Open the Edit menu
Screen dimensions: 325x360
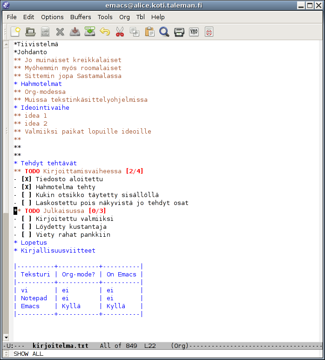coord(28,17)
